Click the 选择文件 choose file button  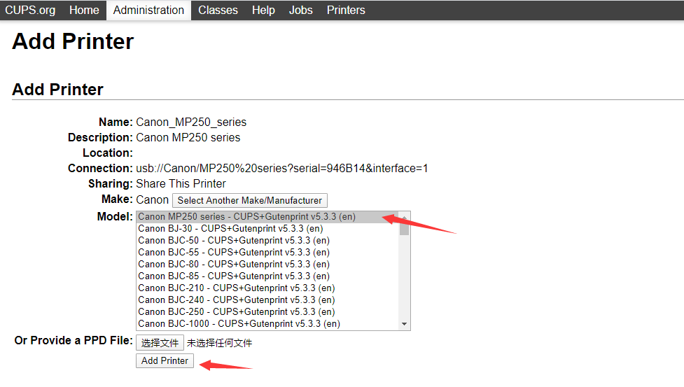[x=160, y=343]
